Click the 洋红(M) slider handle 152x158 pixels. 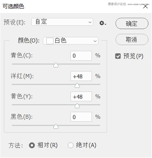point(77,85)
